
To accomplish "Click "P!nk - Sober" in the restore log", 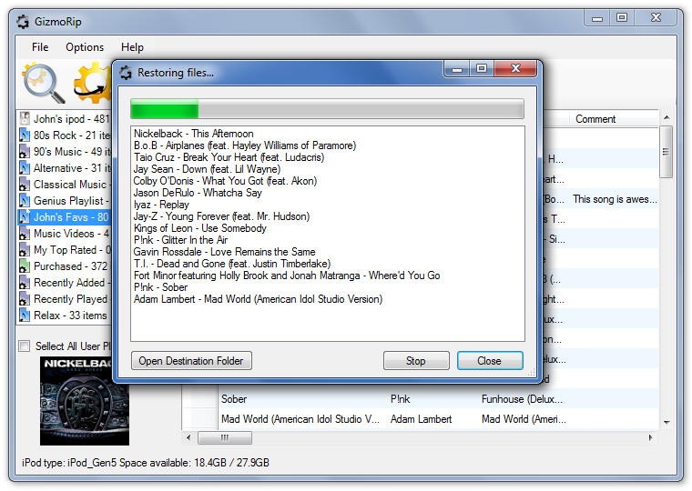I will [161, 287].
